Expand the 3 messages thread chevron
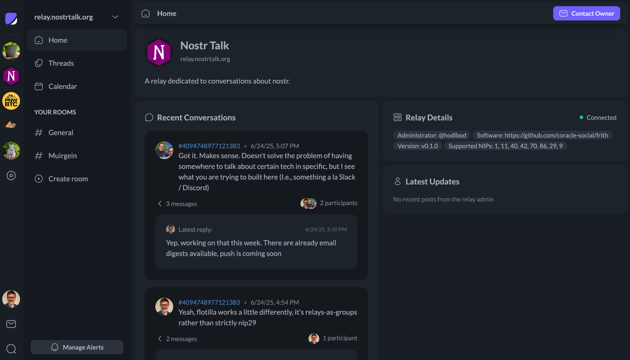630x360 pixels. pyautogui.click(x=160, y=204)
